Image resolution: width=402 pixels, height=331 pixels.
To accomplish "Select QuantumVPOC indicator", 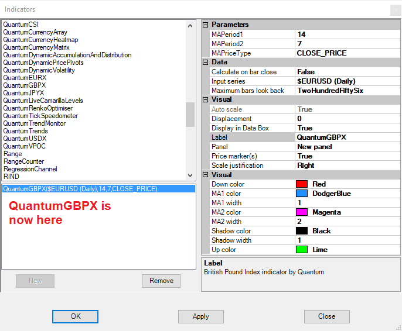I will pos(25,146).
